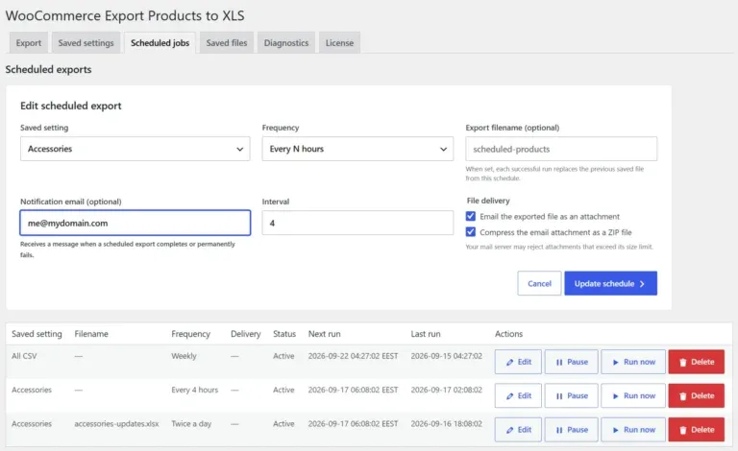The width and height of the screenshot is (738, 451).
Task: Click the File delivery label
Action: (x=488, y=201)
